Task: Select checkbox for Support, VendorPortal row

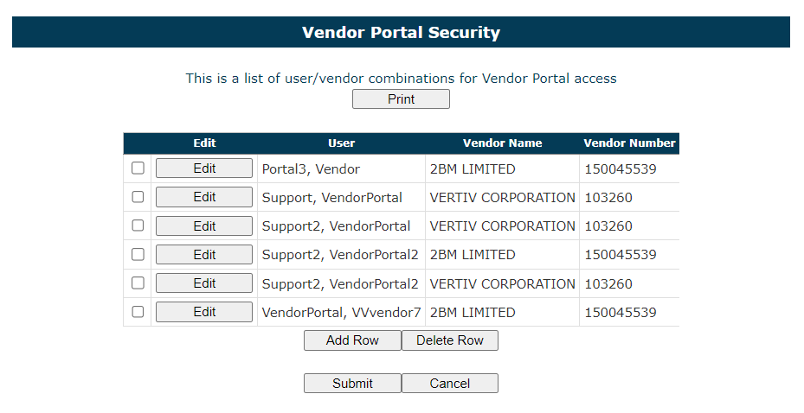Action: (138, 197)
